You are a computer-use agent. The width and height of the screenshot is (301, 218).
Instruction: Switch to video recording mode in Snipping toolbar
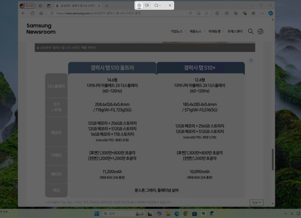click(x=147, y=5)
